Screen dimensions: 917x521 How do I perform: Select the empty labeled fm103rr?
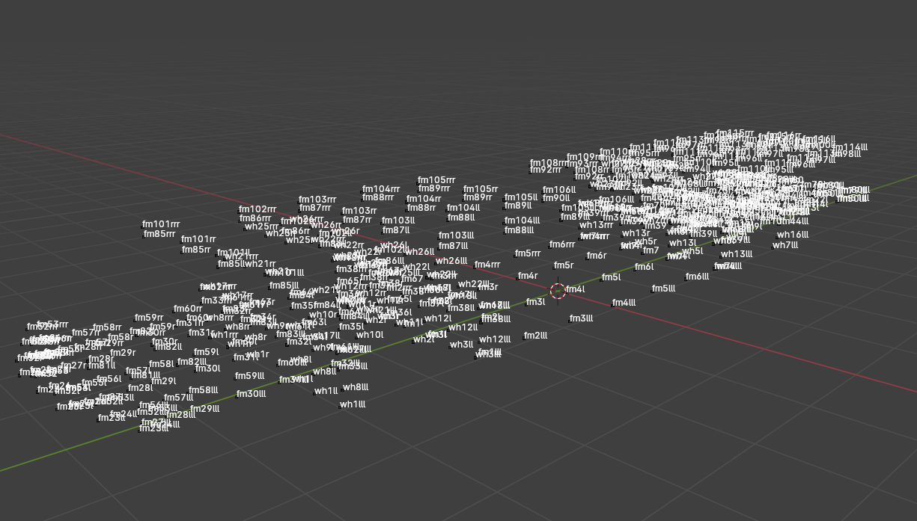[359, 211]
